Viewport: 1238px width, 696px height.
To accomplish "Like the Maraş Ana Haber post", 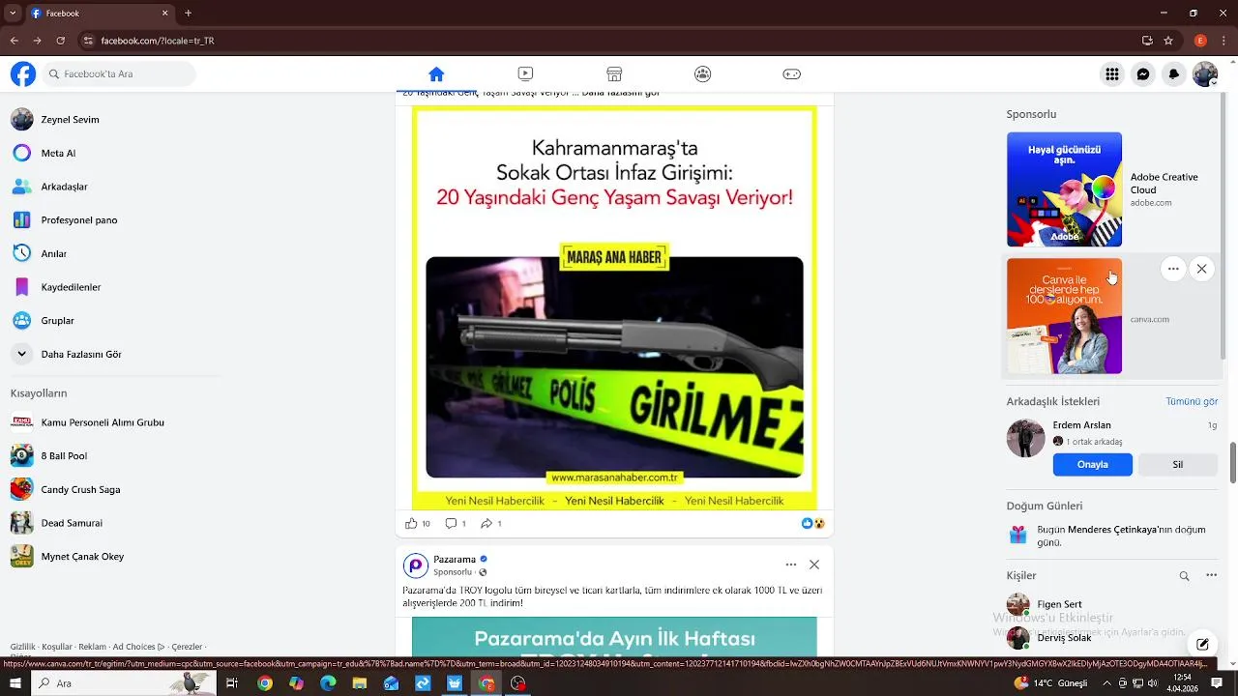I will 411,523.
